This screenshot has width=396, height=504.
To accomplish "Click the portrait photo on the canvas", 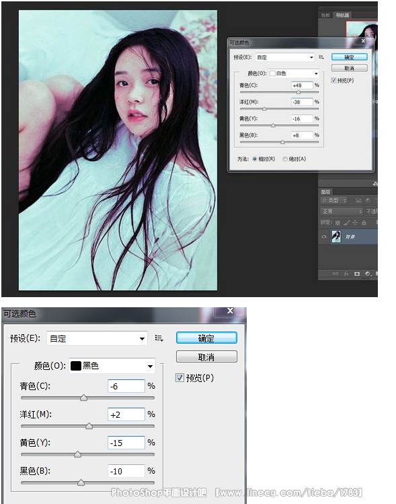I will (x=118, y=150).
